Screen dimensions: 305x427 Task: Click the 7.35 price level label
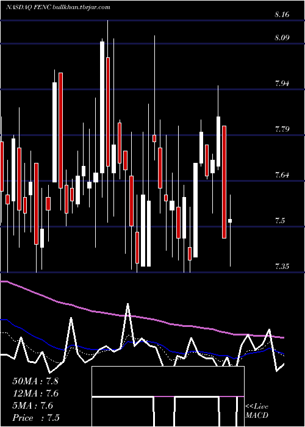[282, 267]
